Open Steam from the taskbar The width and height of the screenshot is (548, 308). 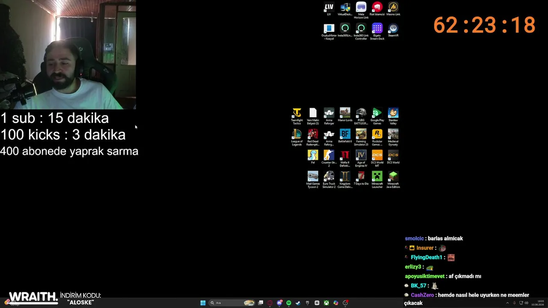pos(298,303)
